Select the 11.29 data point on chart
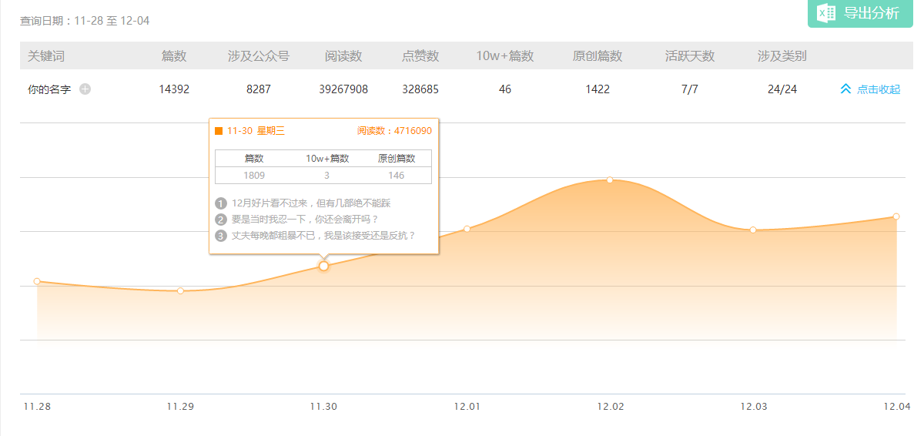This screenshot has width=924, height=436. pos(180,291)
